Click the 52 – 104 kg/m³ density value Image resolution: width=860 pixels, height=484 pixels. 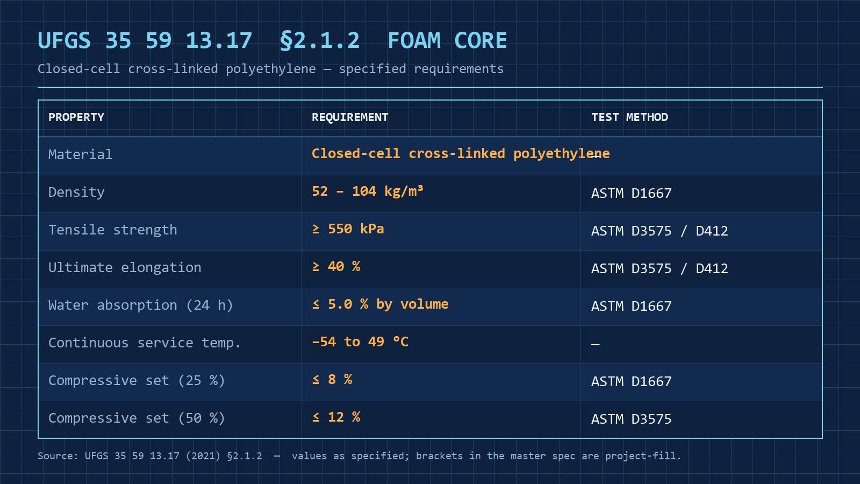click(368, 191)
